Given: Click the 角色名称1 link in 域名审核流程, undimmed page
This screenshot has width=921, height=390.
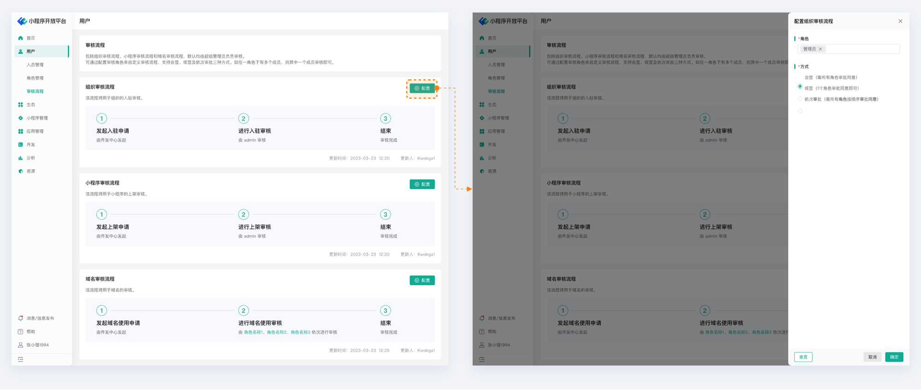Looking at the screenshot, I should coord(253,333).
